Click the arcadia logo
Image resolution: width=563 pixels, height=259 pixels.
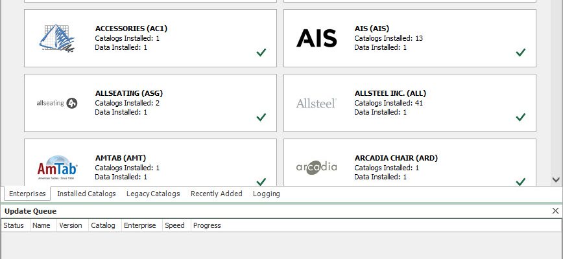coord(317,167)
